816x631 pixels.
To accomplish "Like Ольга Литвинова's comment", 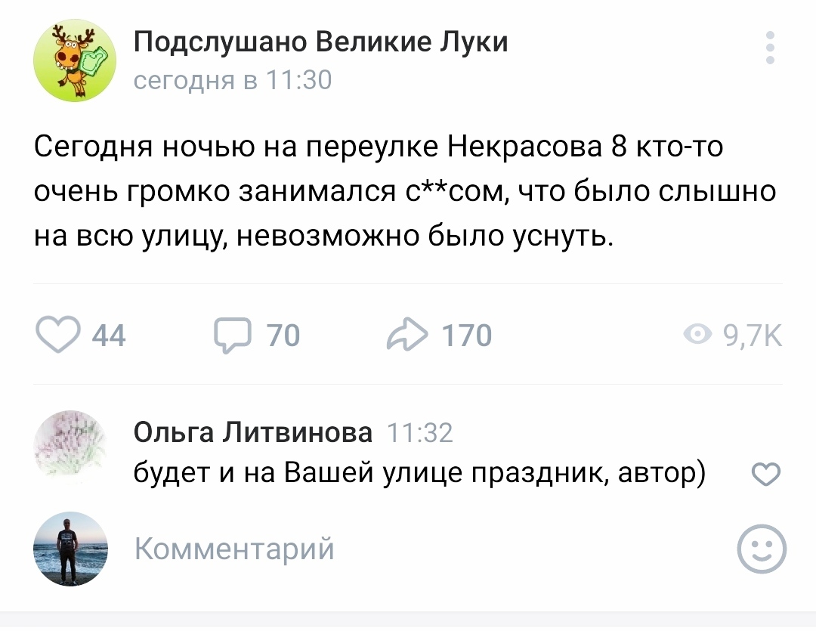I will pos(766,475).
